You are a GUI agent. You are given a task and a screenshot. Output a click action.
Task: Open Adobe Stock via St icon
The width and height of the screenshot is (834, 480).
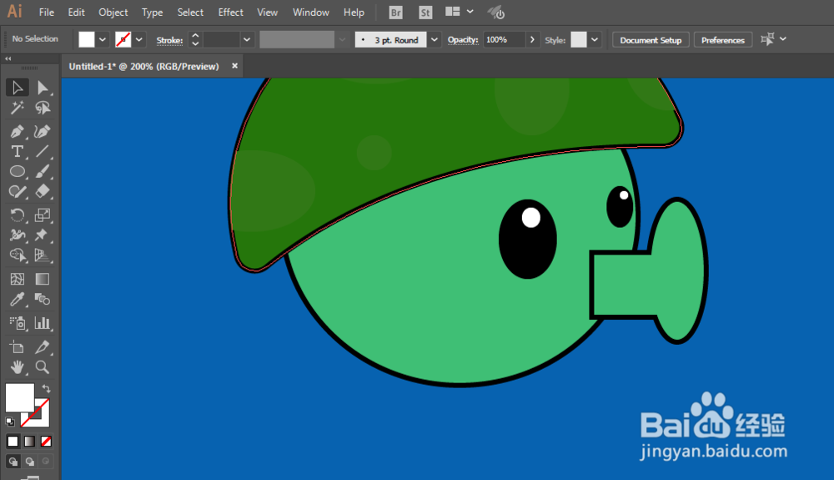coord(425,13)
